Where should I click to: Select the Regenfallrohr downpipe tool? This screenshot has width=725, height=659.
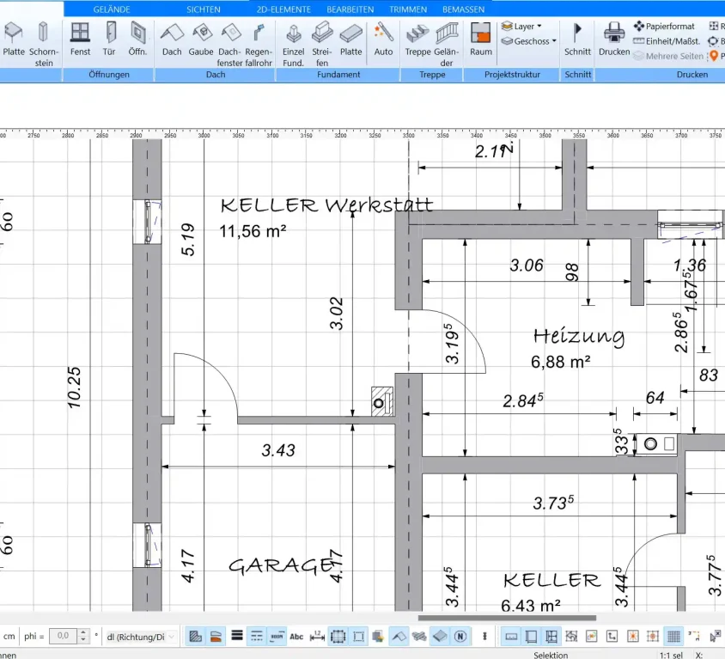pyautogui.click(x=259, y=44)
